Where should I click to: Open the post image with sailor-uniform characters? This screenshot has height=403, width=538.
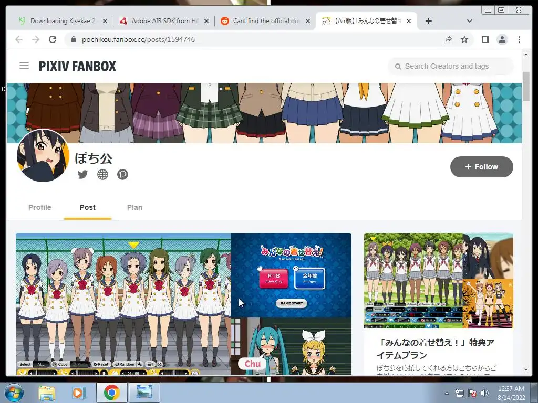123,304
